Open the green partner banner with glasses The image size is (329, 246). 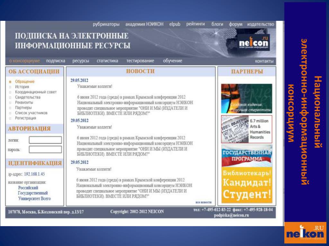coord(247,99)
